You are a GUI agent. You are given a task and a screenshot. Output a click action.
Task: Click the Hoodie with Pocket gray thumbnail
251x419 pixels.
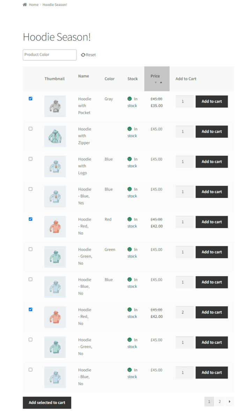[55, 106]
